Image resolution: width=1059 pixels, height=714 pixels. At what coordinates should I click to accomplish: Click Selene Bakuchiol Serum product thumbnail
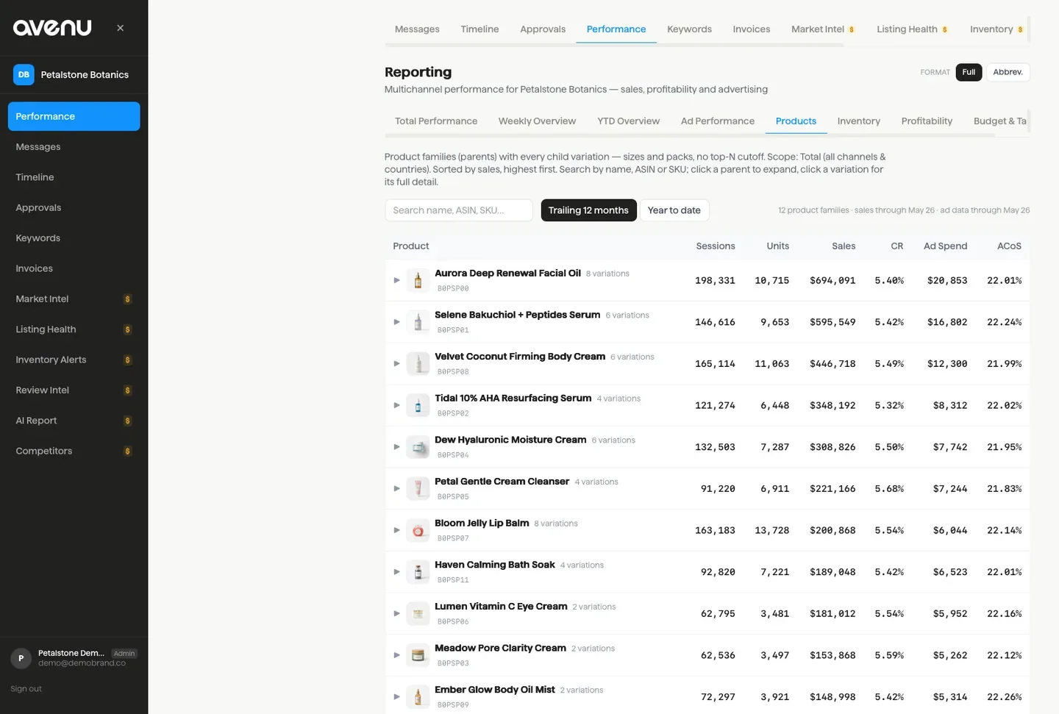(418, 322)
